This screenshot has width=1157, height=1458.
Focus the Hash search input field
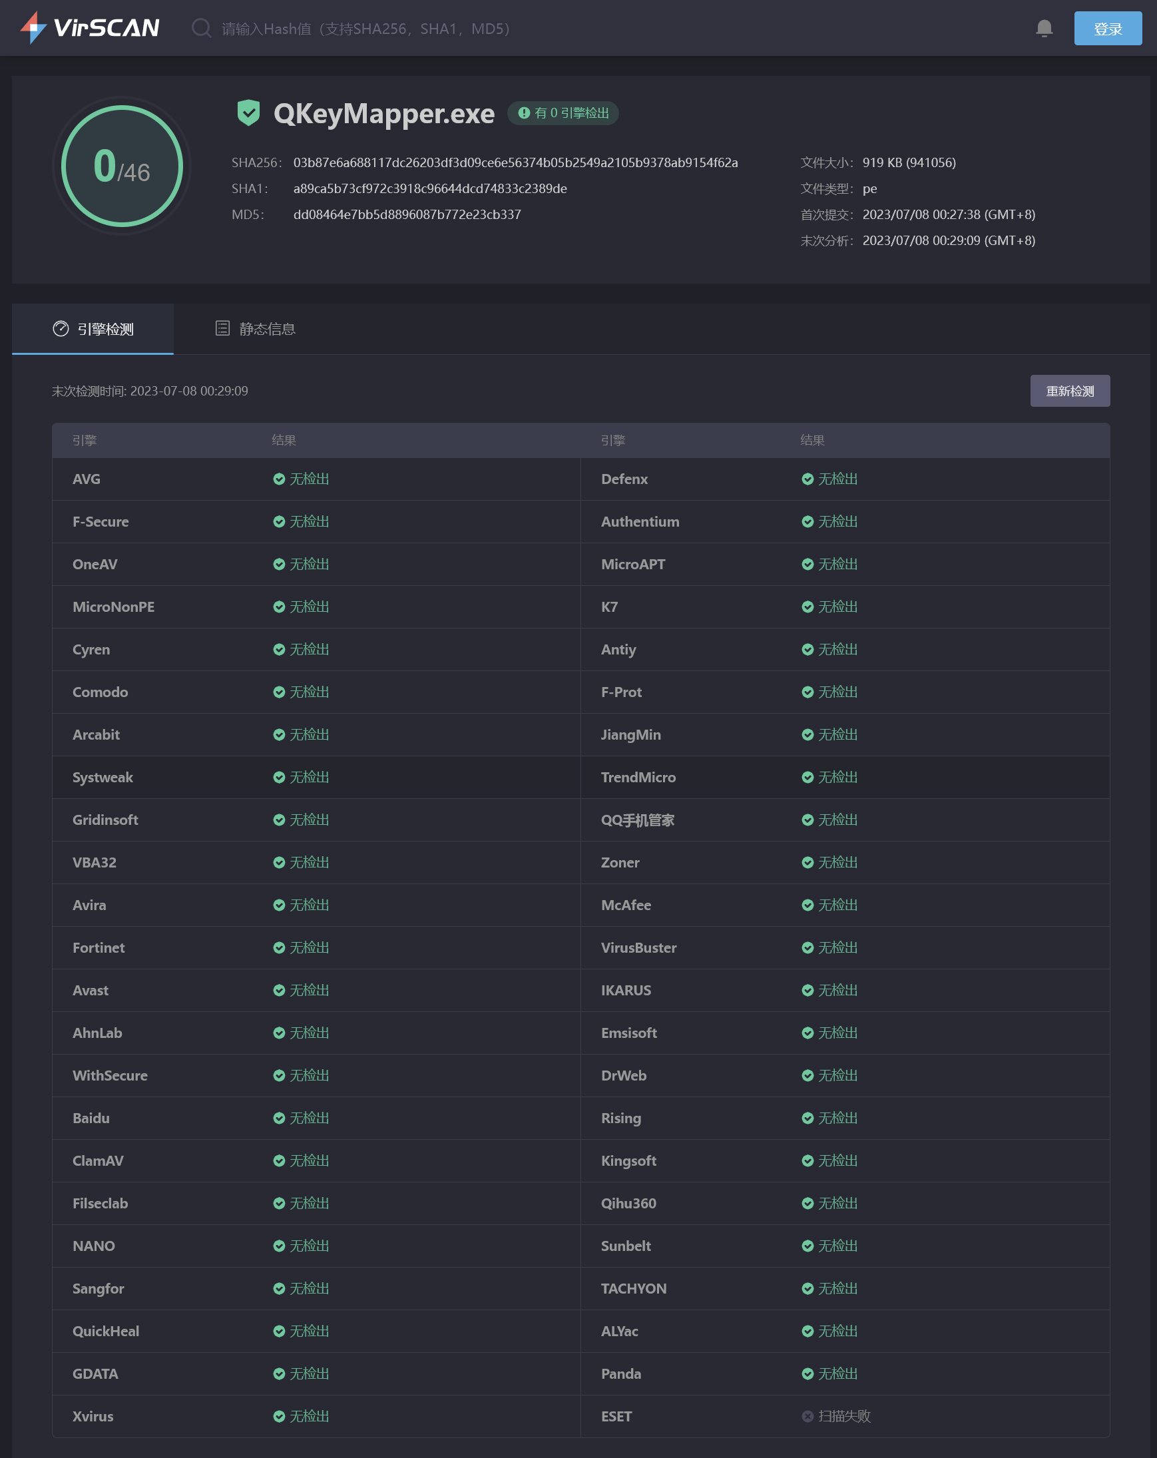365,29
